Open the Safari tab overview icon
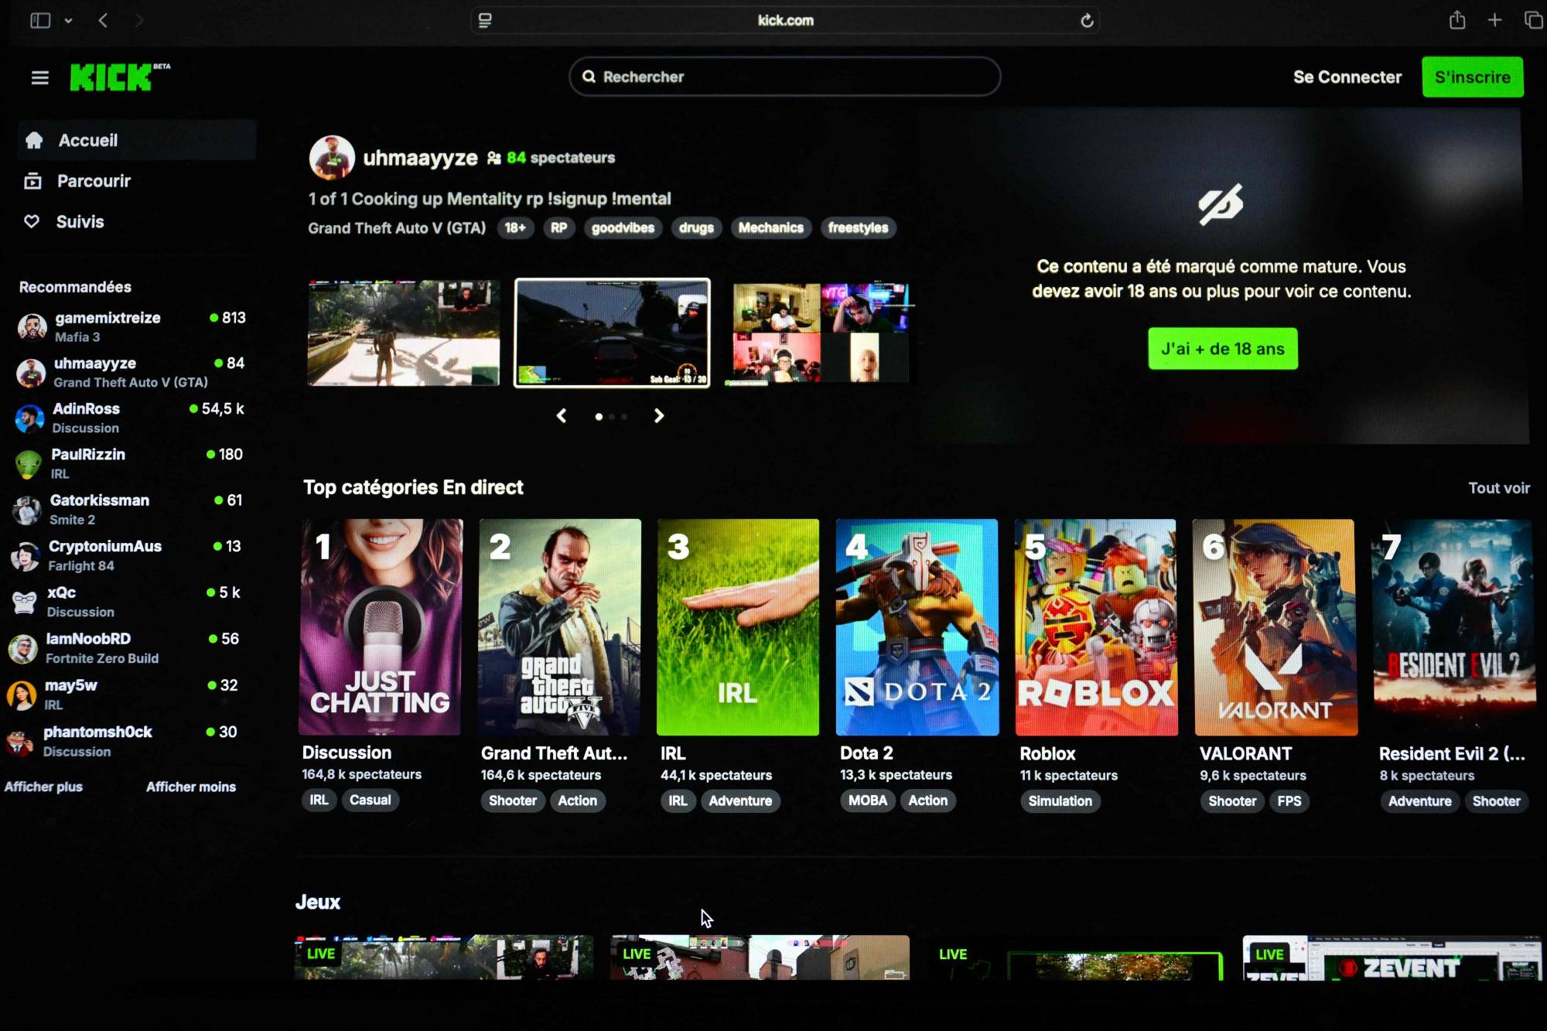The height and width of the screenshot is (1031, 1547). 1532,21
